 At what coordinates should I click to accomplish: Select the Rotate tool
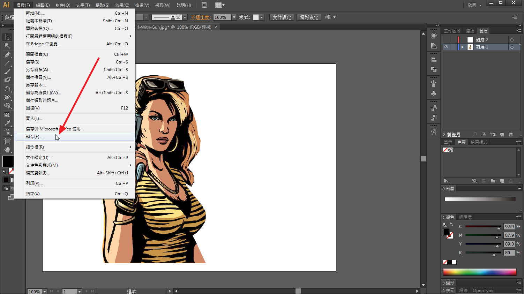pos(7,89)
